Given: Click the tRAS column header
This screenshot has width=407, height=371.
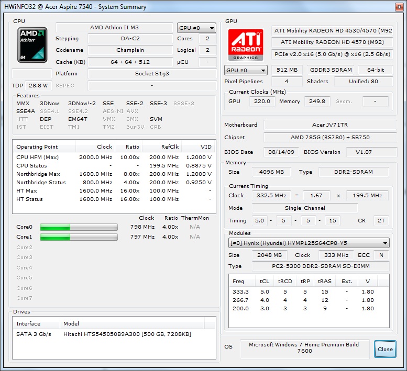Looking at the screenshot, I should (325, 282).
